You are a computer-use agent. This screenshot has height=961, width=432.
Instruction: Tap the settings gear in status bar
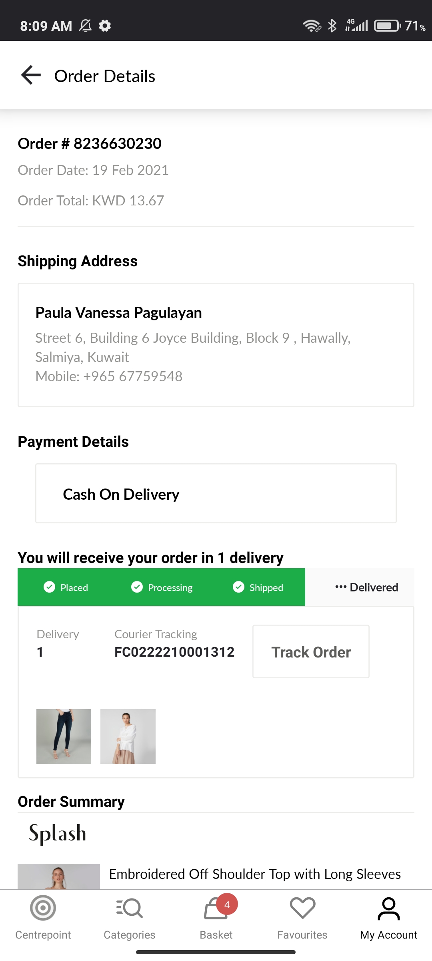point(105,26)
